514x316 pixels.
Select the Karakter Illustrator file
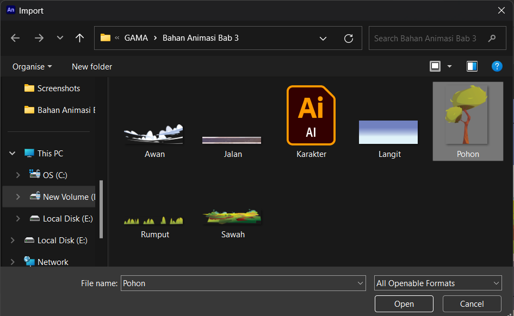pos(311,122)
